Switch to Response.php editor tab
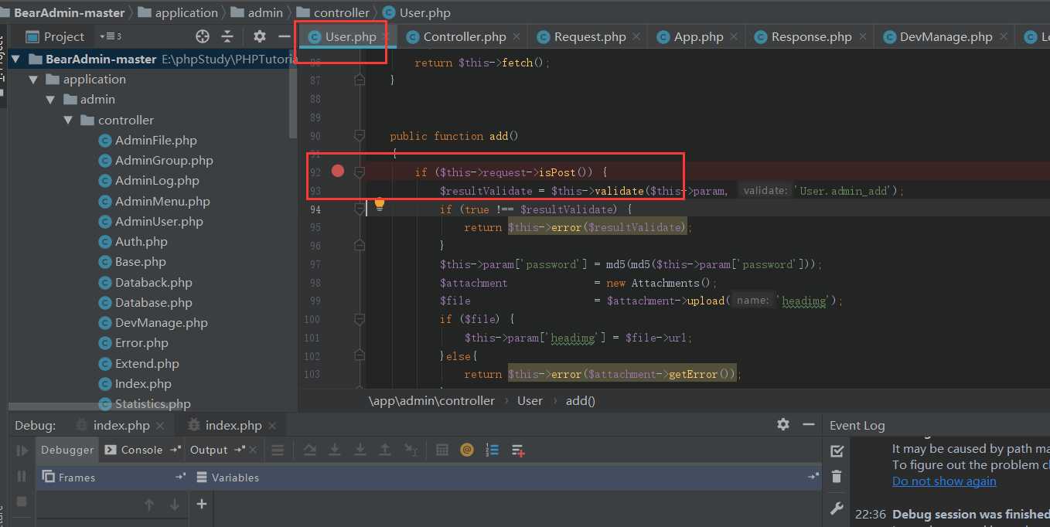Image resolution: width=1050 pixels, height=527 pixels. click(811, 36)
